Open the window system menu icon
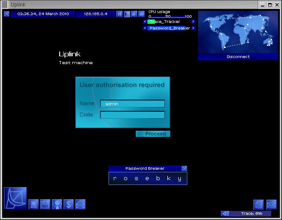The width and height of the screenshot is (282, 220). point(5,4)
